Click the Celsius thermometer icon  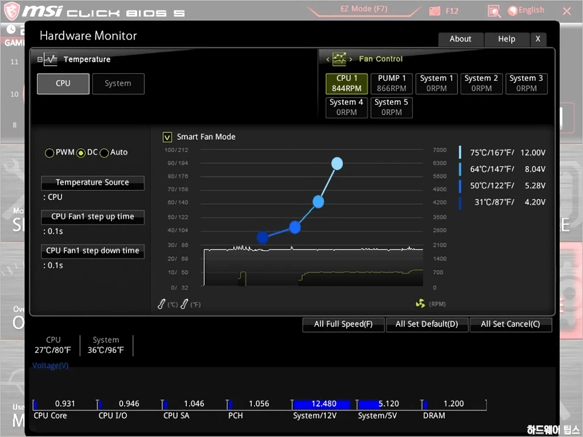[161, 304]
